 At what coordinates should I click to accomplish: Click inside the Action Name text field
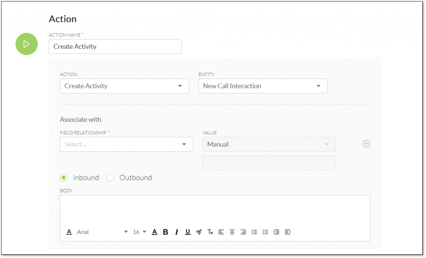(x=115, y=47)
